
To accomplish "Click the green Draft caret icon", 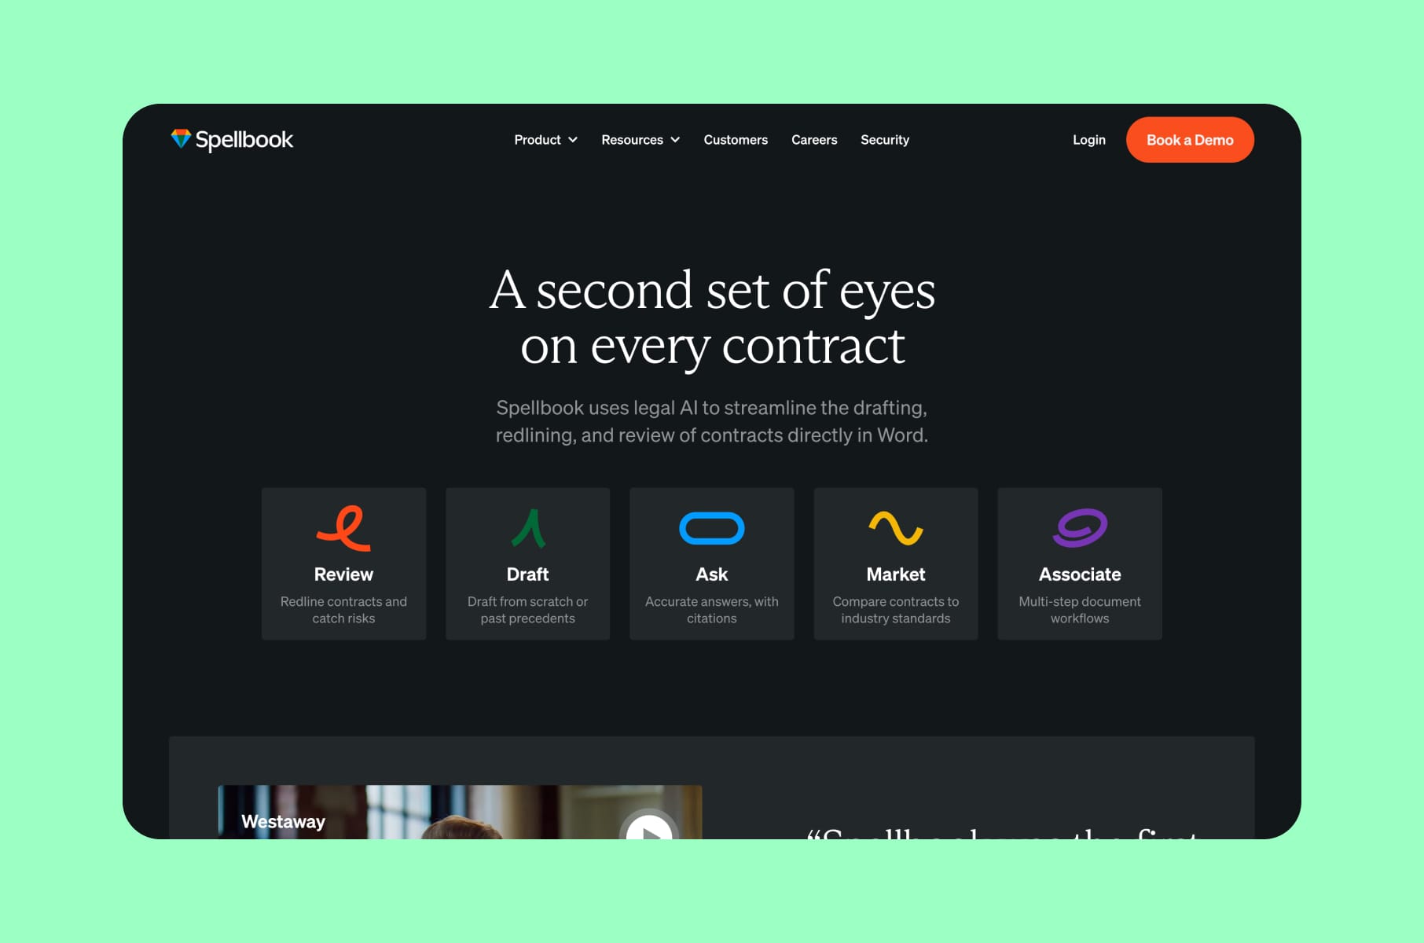I will point(528,528).
